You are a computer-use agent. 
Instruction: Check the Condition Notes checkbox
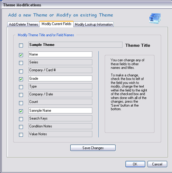(21, 127)
